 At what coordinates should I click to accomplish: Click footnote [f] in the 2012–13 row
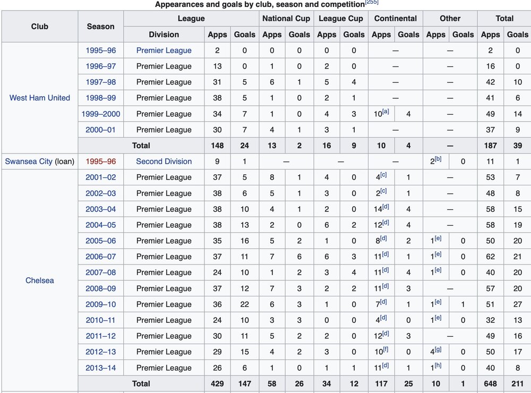point(386,349)
